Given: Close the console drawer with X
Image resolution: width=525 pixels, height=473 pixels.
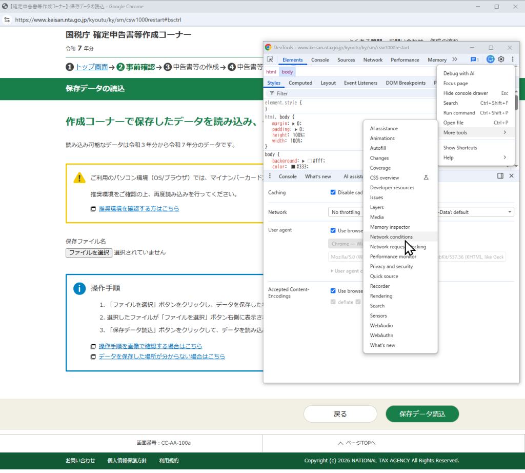Looking at the screenshot, I should pyautogui.click(x=511, y=176).
